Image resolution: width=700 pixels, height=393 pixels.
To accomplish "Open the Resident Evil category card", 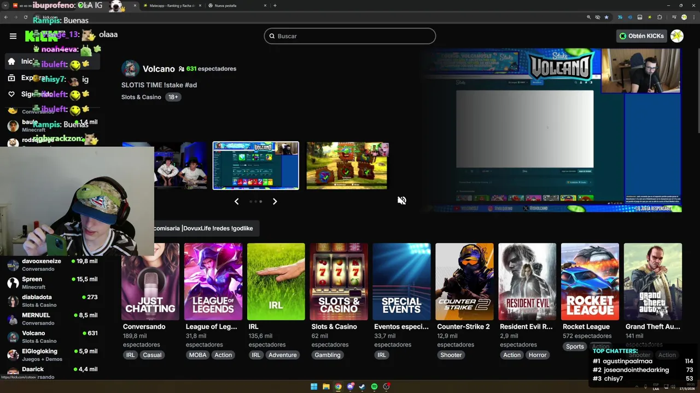I will [x=527, y=282].
